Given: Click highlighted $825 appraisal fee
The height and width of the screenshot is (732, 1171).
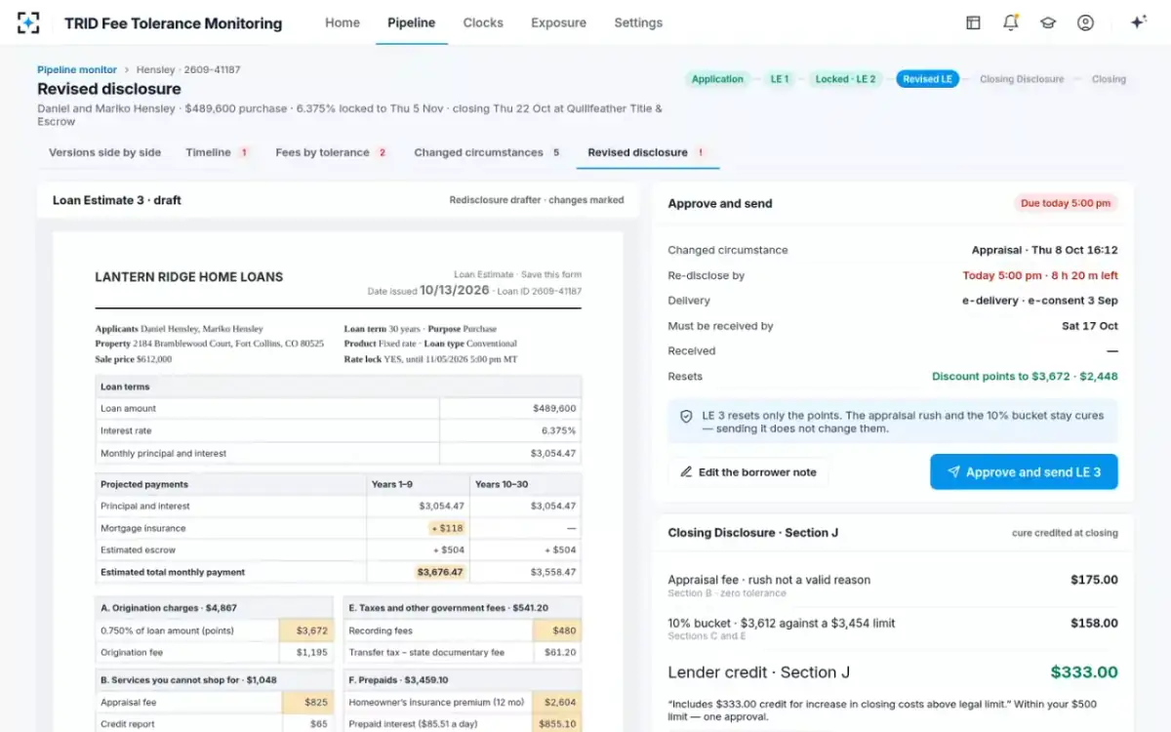Looking at the screenshot, I should pyautogui.click(x=305, y=702).
